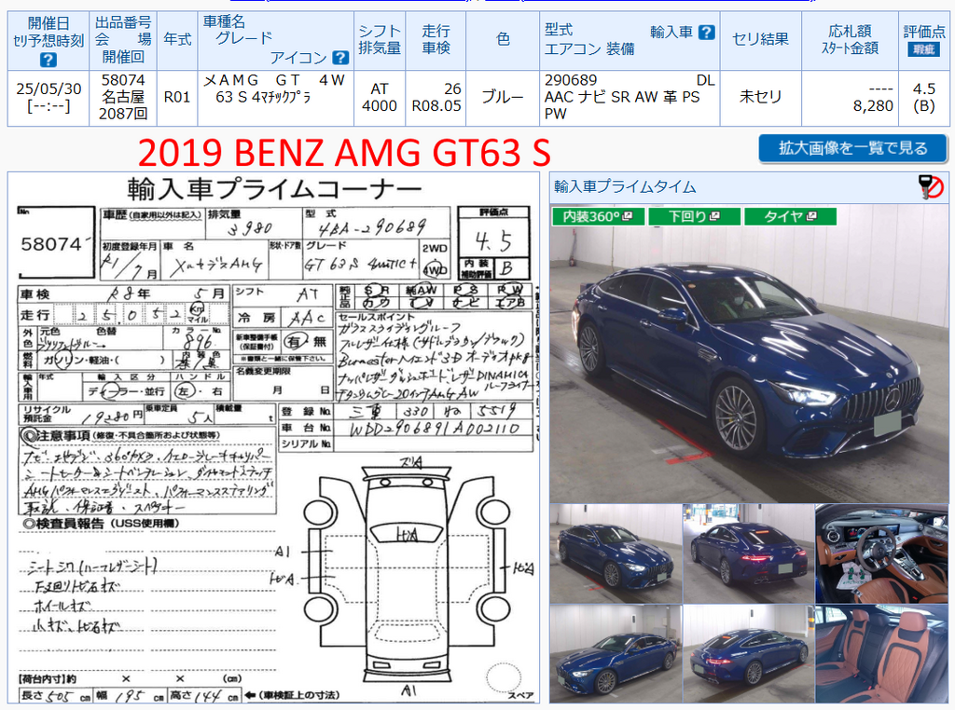Viewport: 955px width, 710px height.
Task: Open dashboard interior thumbnail
Action: (x=882, y=553)
